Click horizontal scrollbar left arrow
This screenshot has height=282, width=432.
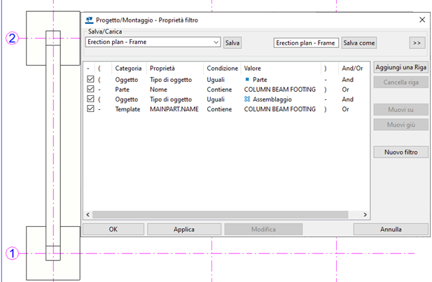click(x=88, y=215)
